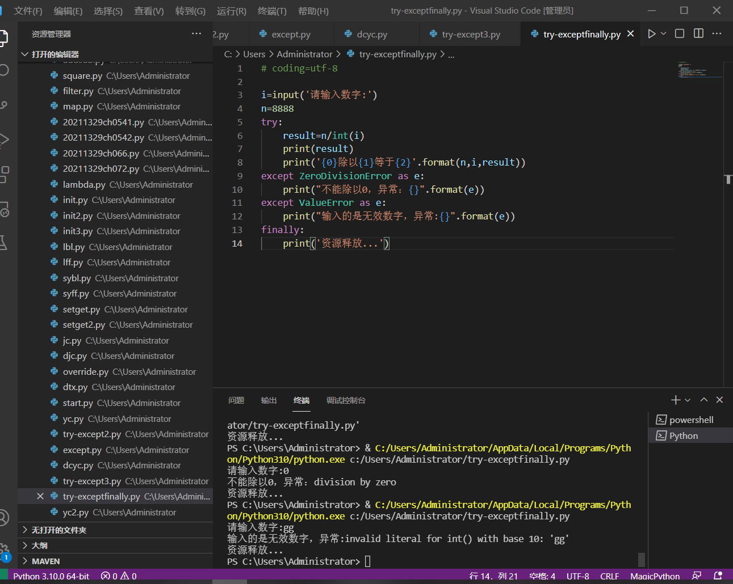This screenshot has width=733, height=584.
Task: Switch to the try-except3.py tab
Action: 471,35
